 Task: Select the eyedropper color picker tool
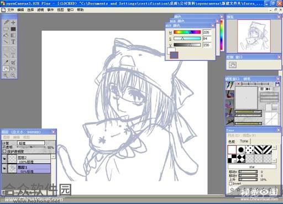pyautogui.click(x=6, y=62)
